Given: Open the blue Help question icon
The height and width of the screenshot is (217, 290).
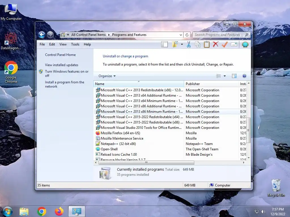Looking at the screenshot, I should 244,76.
